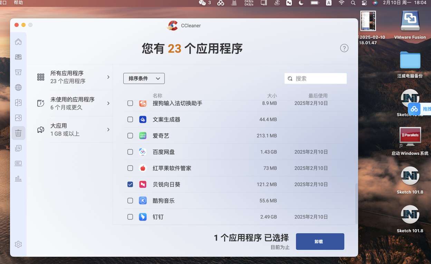431x264 pixels.
Task: Tick the 爱奇艺 checkbox
Action: (130, 136)
